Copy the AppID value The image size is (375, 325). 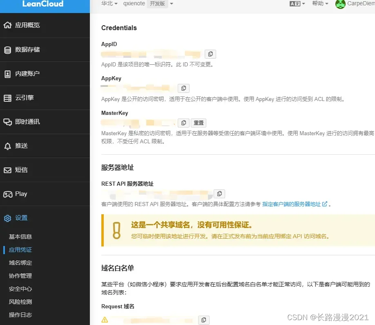[210, 54]
